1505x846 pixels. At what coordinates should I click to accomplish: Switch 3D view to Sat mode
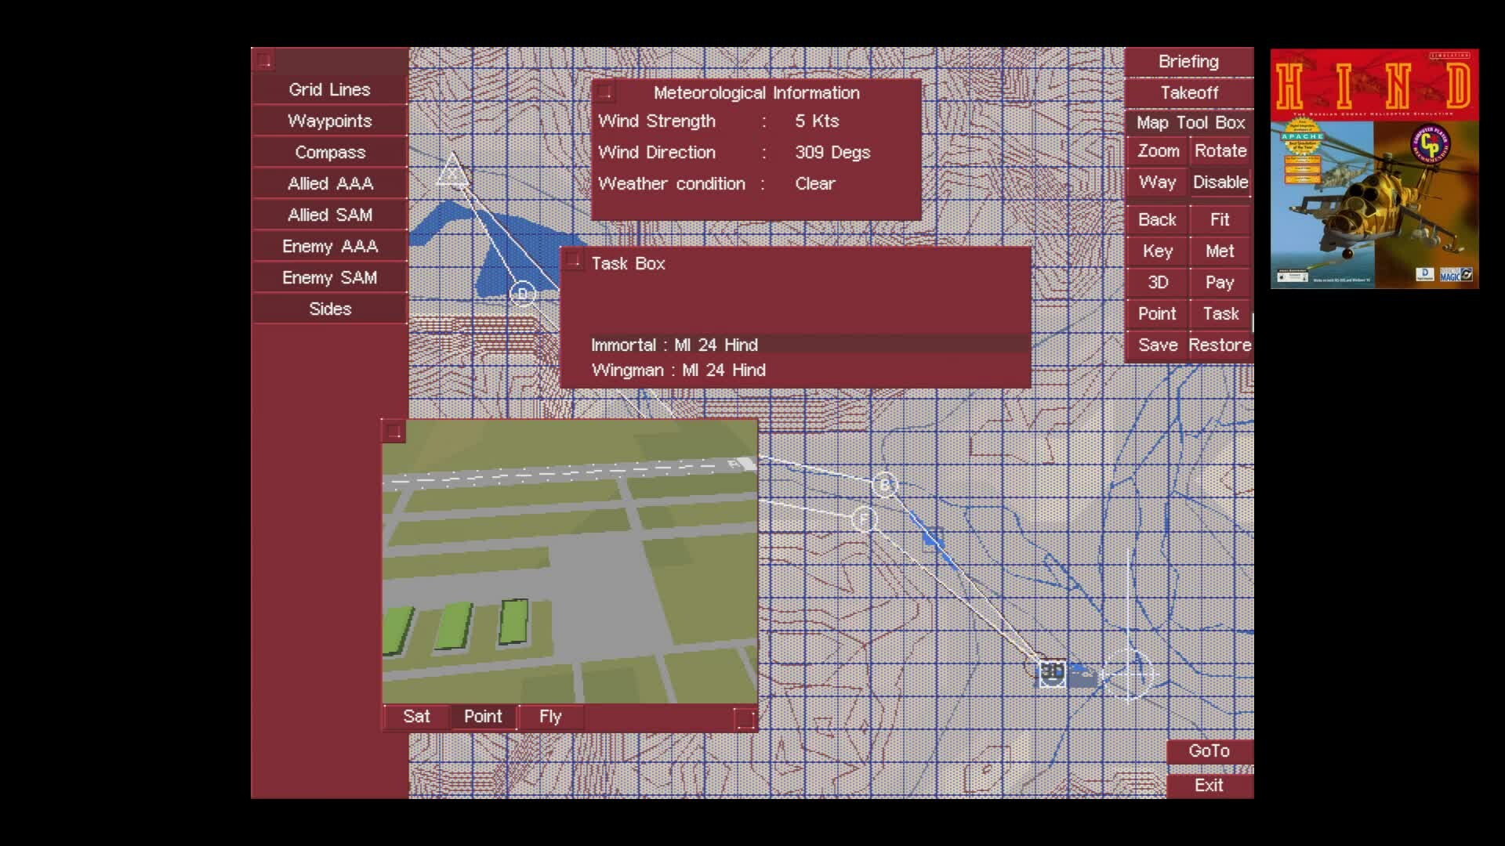pyautogui.click(x=416, y=716)
